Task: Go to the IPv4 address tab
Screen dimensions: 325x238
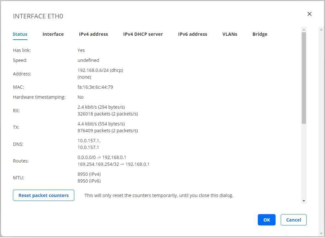Action: 93,34
